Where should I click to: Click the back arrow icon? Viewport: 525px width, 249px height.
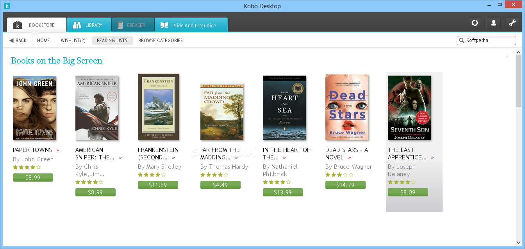pos(11,41)
